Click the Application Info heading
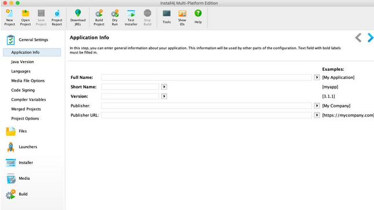 [x=89, y=38]
